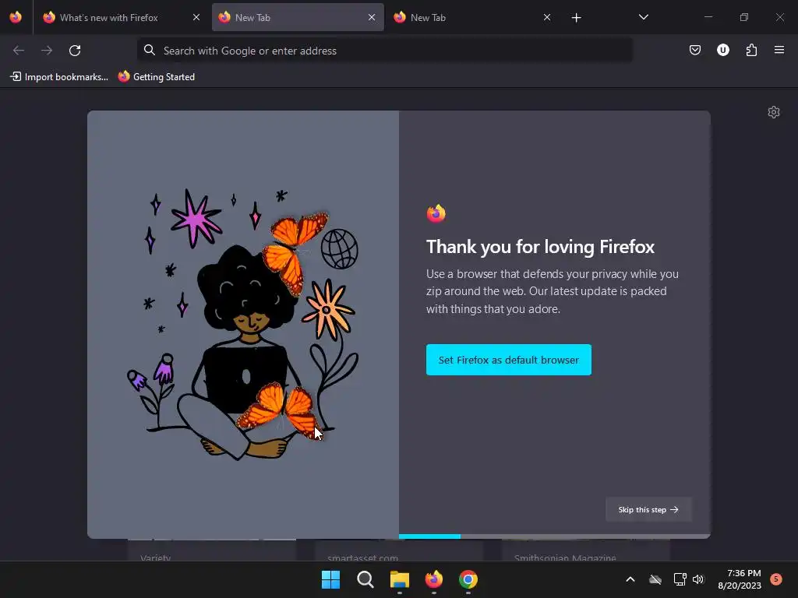Open Save to Pocket icon
The width and height of the screenshot is (798, 598).
694,50
